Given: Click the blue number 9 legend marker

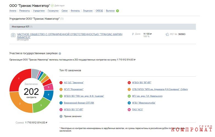Looking at the screenshot, I should point(129,103).
